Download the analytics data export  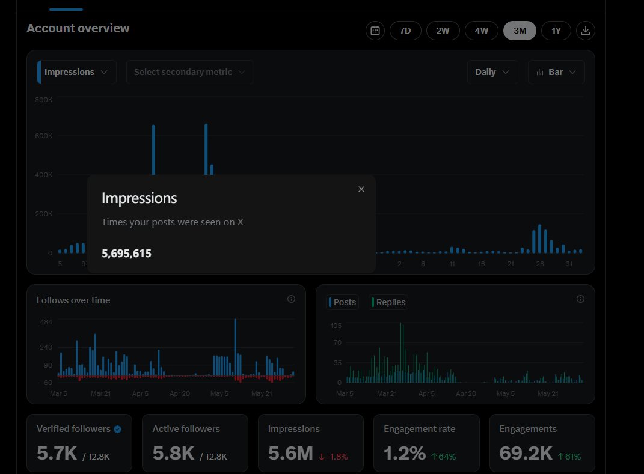pos(585,31)
